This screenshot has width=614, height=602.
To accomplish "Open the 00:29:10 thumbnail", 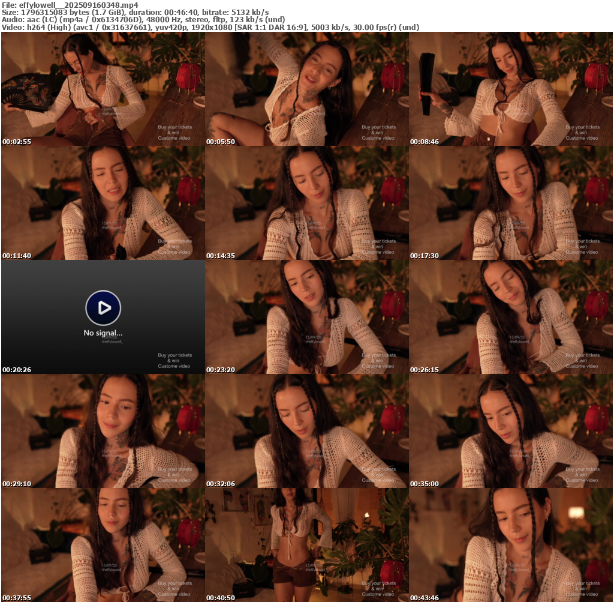I will (103, 431).
